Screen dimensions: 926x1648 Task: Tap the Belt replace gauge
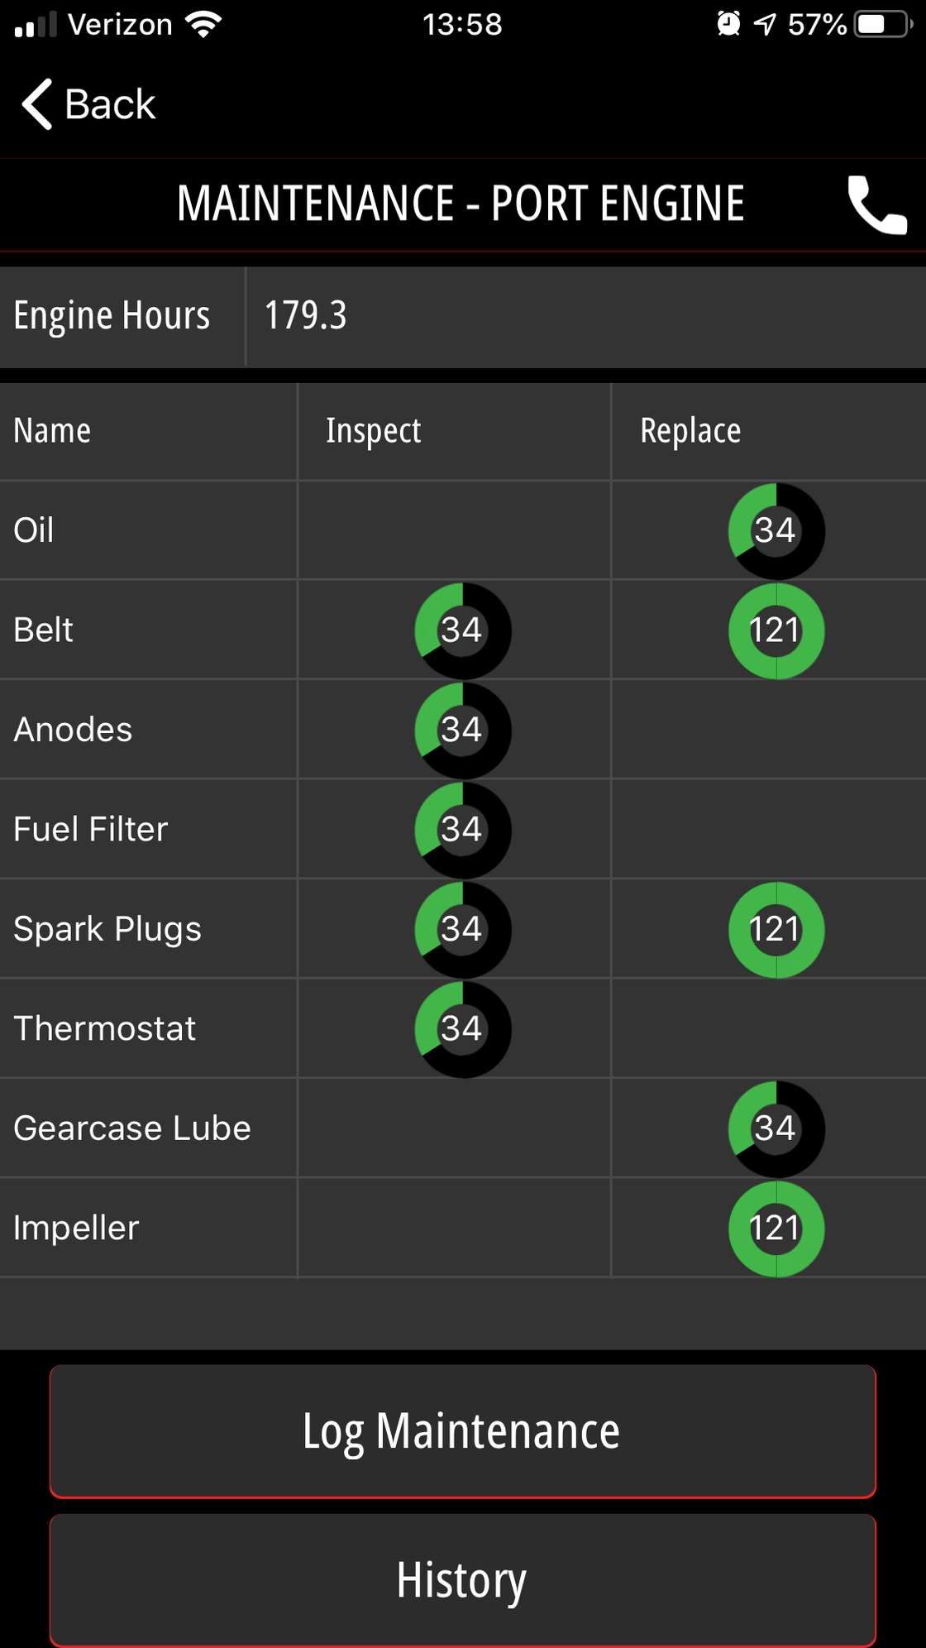(x=776, y=630)
